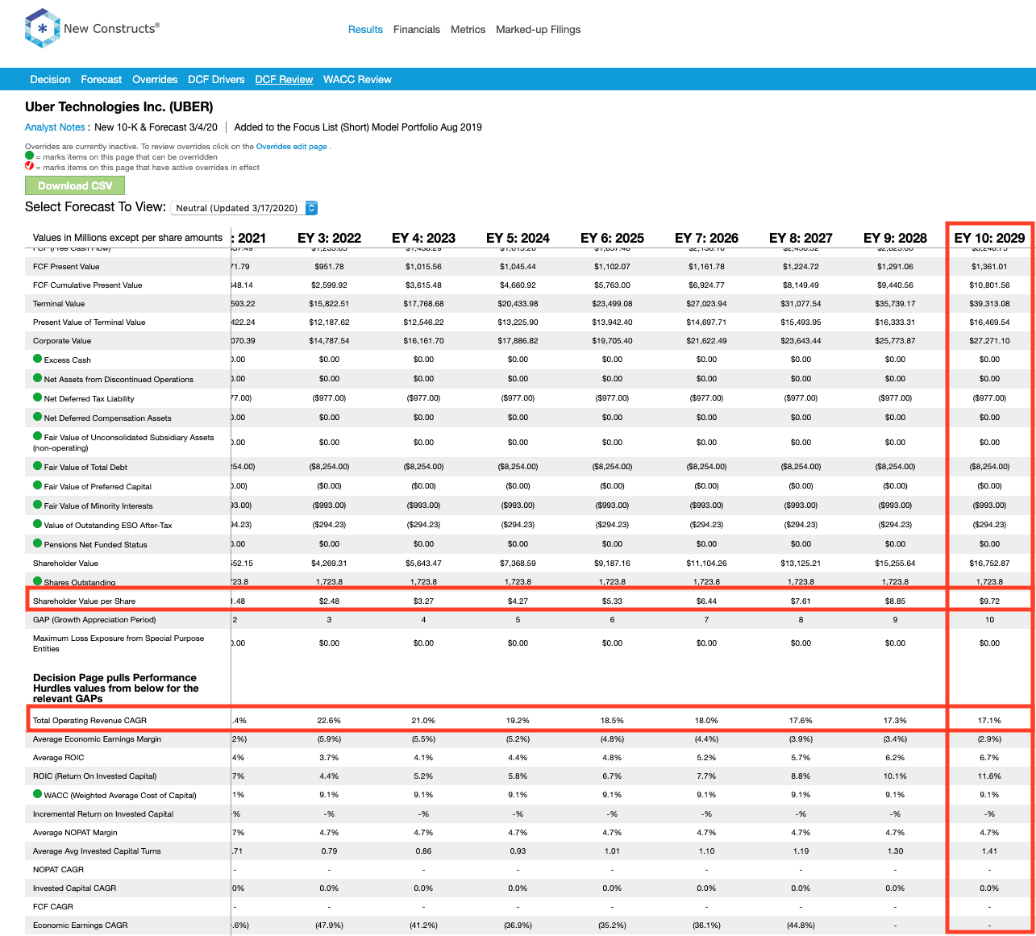Open the Select Forecast To View dropdown
Screen dimensions: 1036x936
click(x=244, y=208)
